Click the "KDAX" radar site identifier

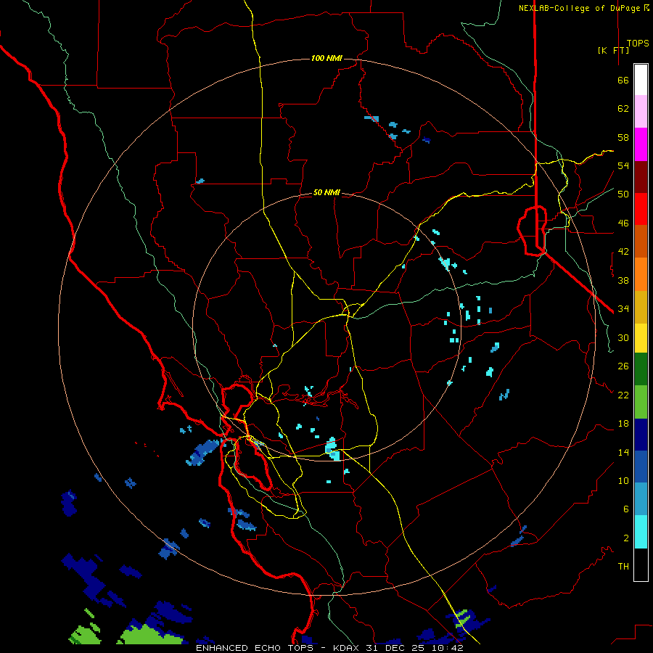pyautogui.click(x=348, y=648)
